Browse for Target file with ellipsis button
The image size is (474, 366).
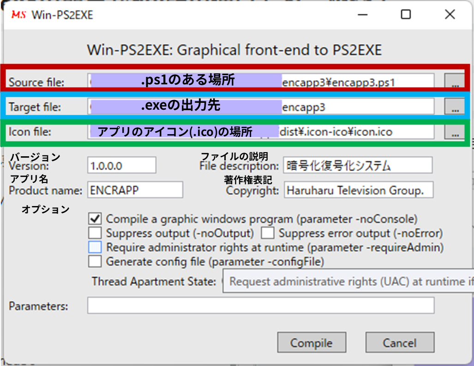point(455,106)
